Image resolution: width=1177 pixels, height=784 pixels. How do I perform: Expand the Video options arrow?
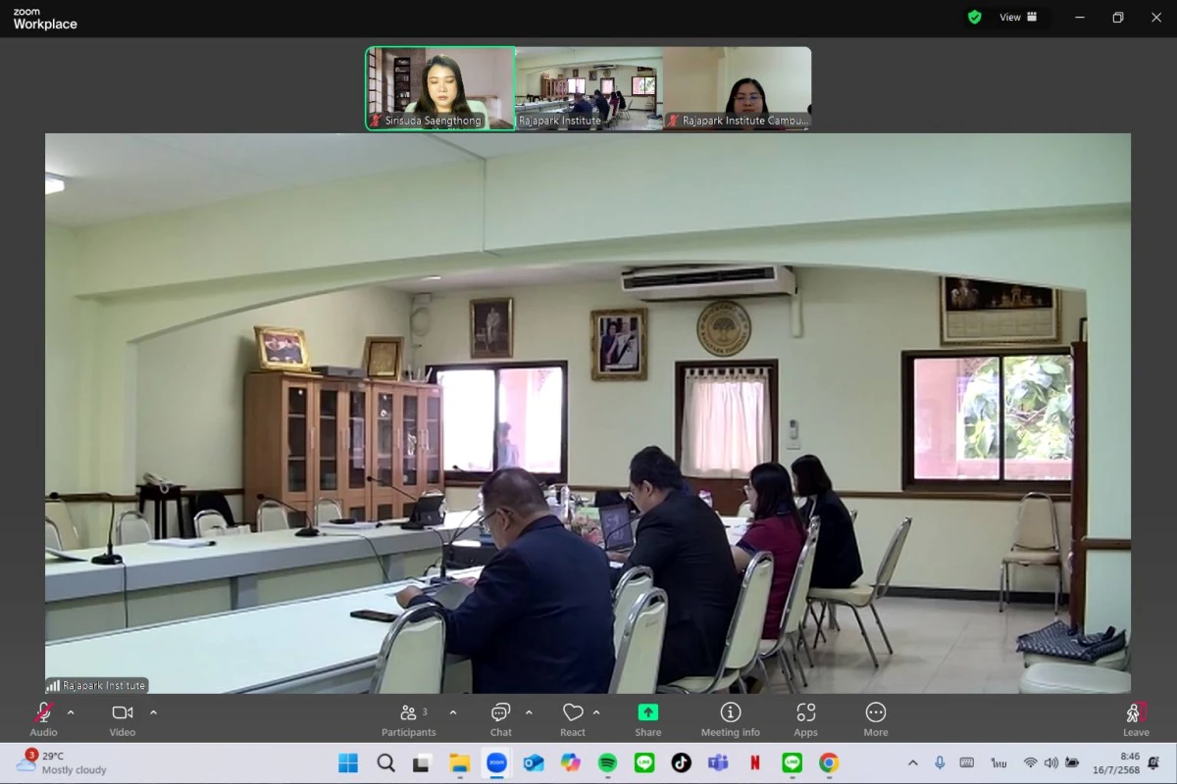point(153,712)
